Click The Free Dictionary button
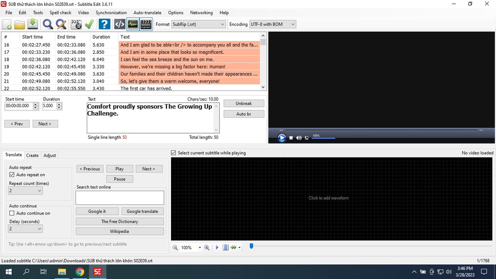496x279 pixels. pyautogui.click(x=120, y=222)
